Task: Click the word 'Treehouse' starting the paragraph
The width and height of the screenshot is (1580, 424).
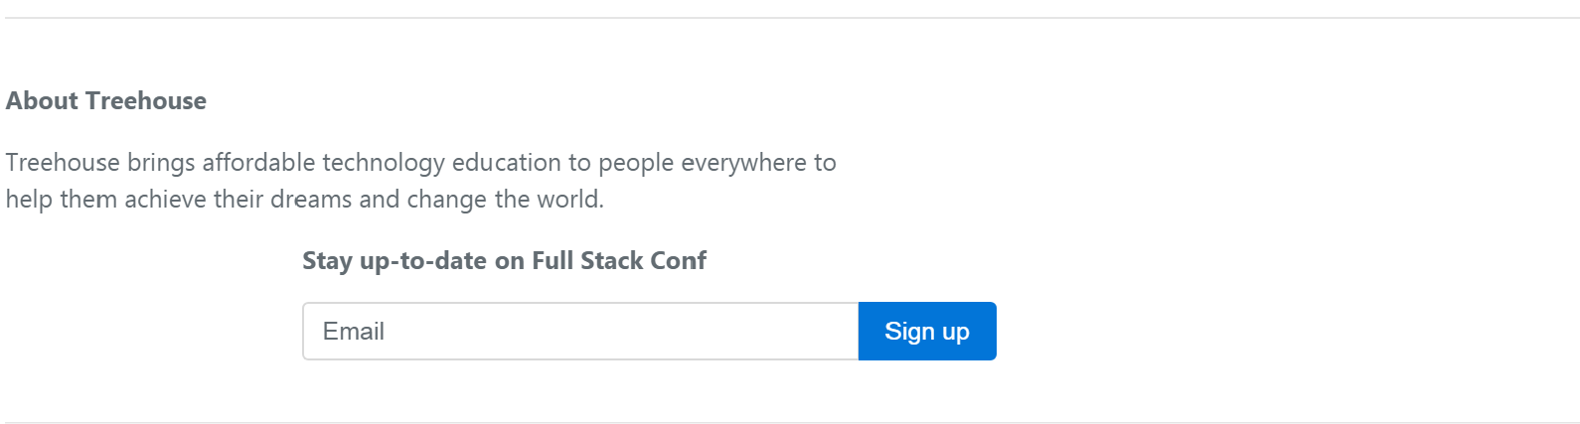Action: (x=62, y=163)
